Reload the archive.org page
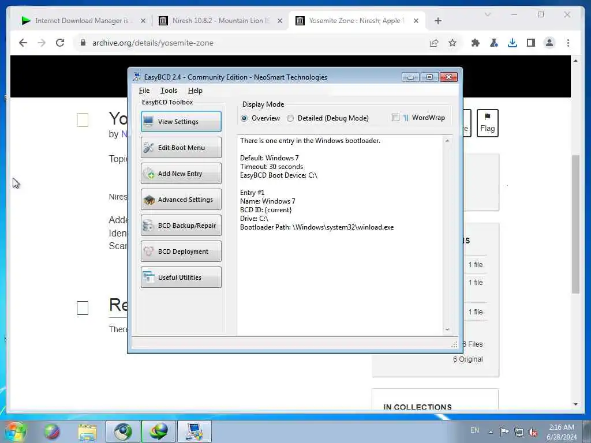Image resolution: width=591 pixels, height=443 pixels. [60, 43]
